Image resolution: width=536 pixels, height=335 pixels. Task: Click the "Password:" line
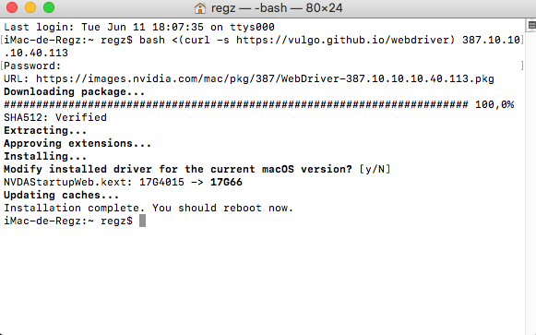(32, 66)
